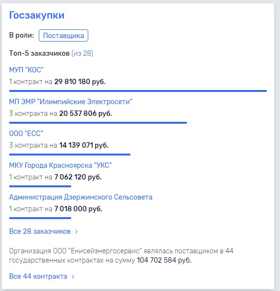The height and width of the screenshot is (291, 280).
Task: Click the Все 44 контракта link
Action: pos(38,276)
